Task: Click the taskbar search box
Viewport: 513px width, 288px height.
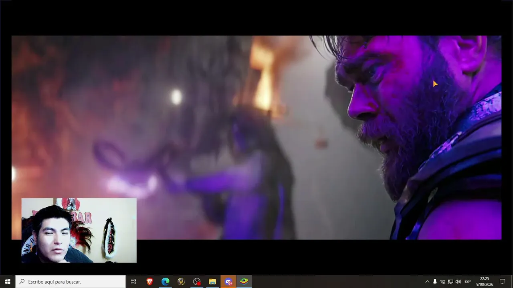Action: coord(71,282)
